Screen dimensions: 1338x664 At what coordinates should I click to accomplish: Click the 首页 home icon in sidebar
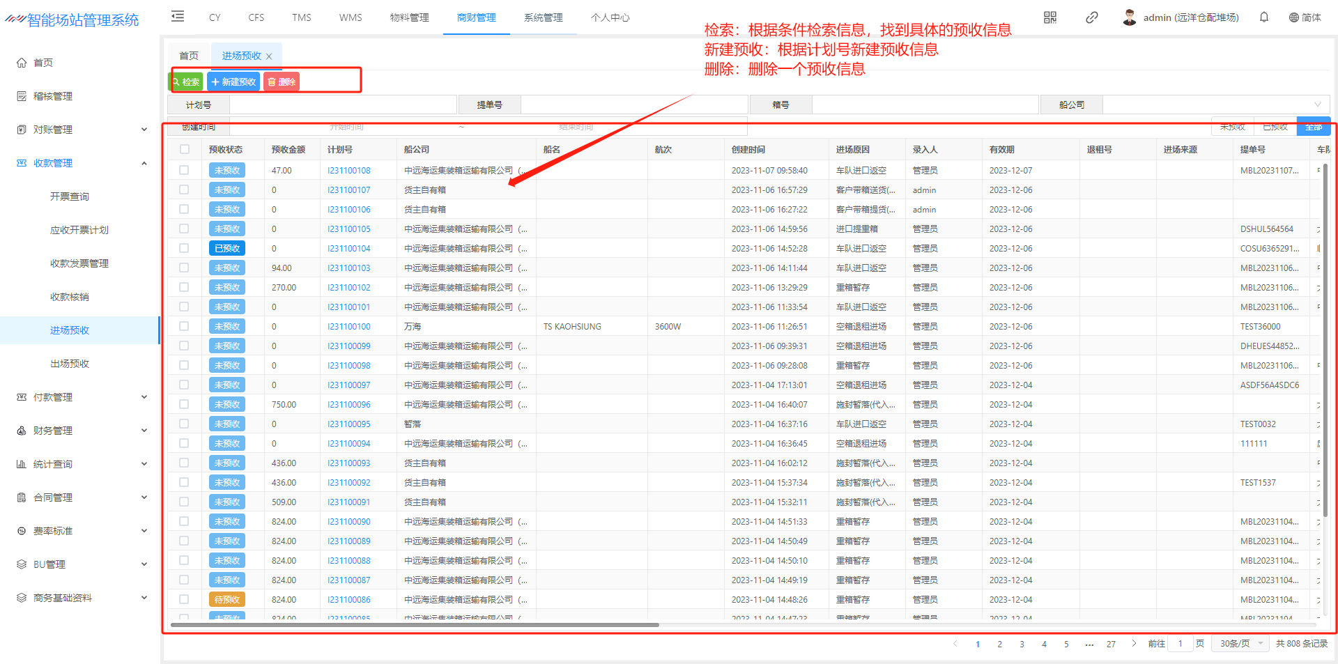[22, 63]
